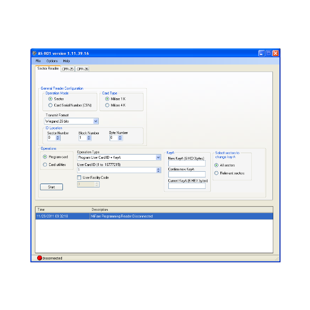
Task: Decrease the Byte Number value
Action: click(x=120, y=139)
